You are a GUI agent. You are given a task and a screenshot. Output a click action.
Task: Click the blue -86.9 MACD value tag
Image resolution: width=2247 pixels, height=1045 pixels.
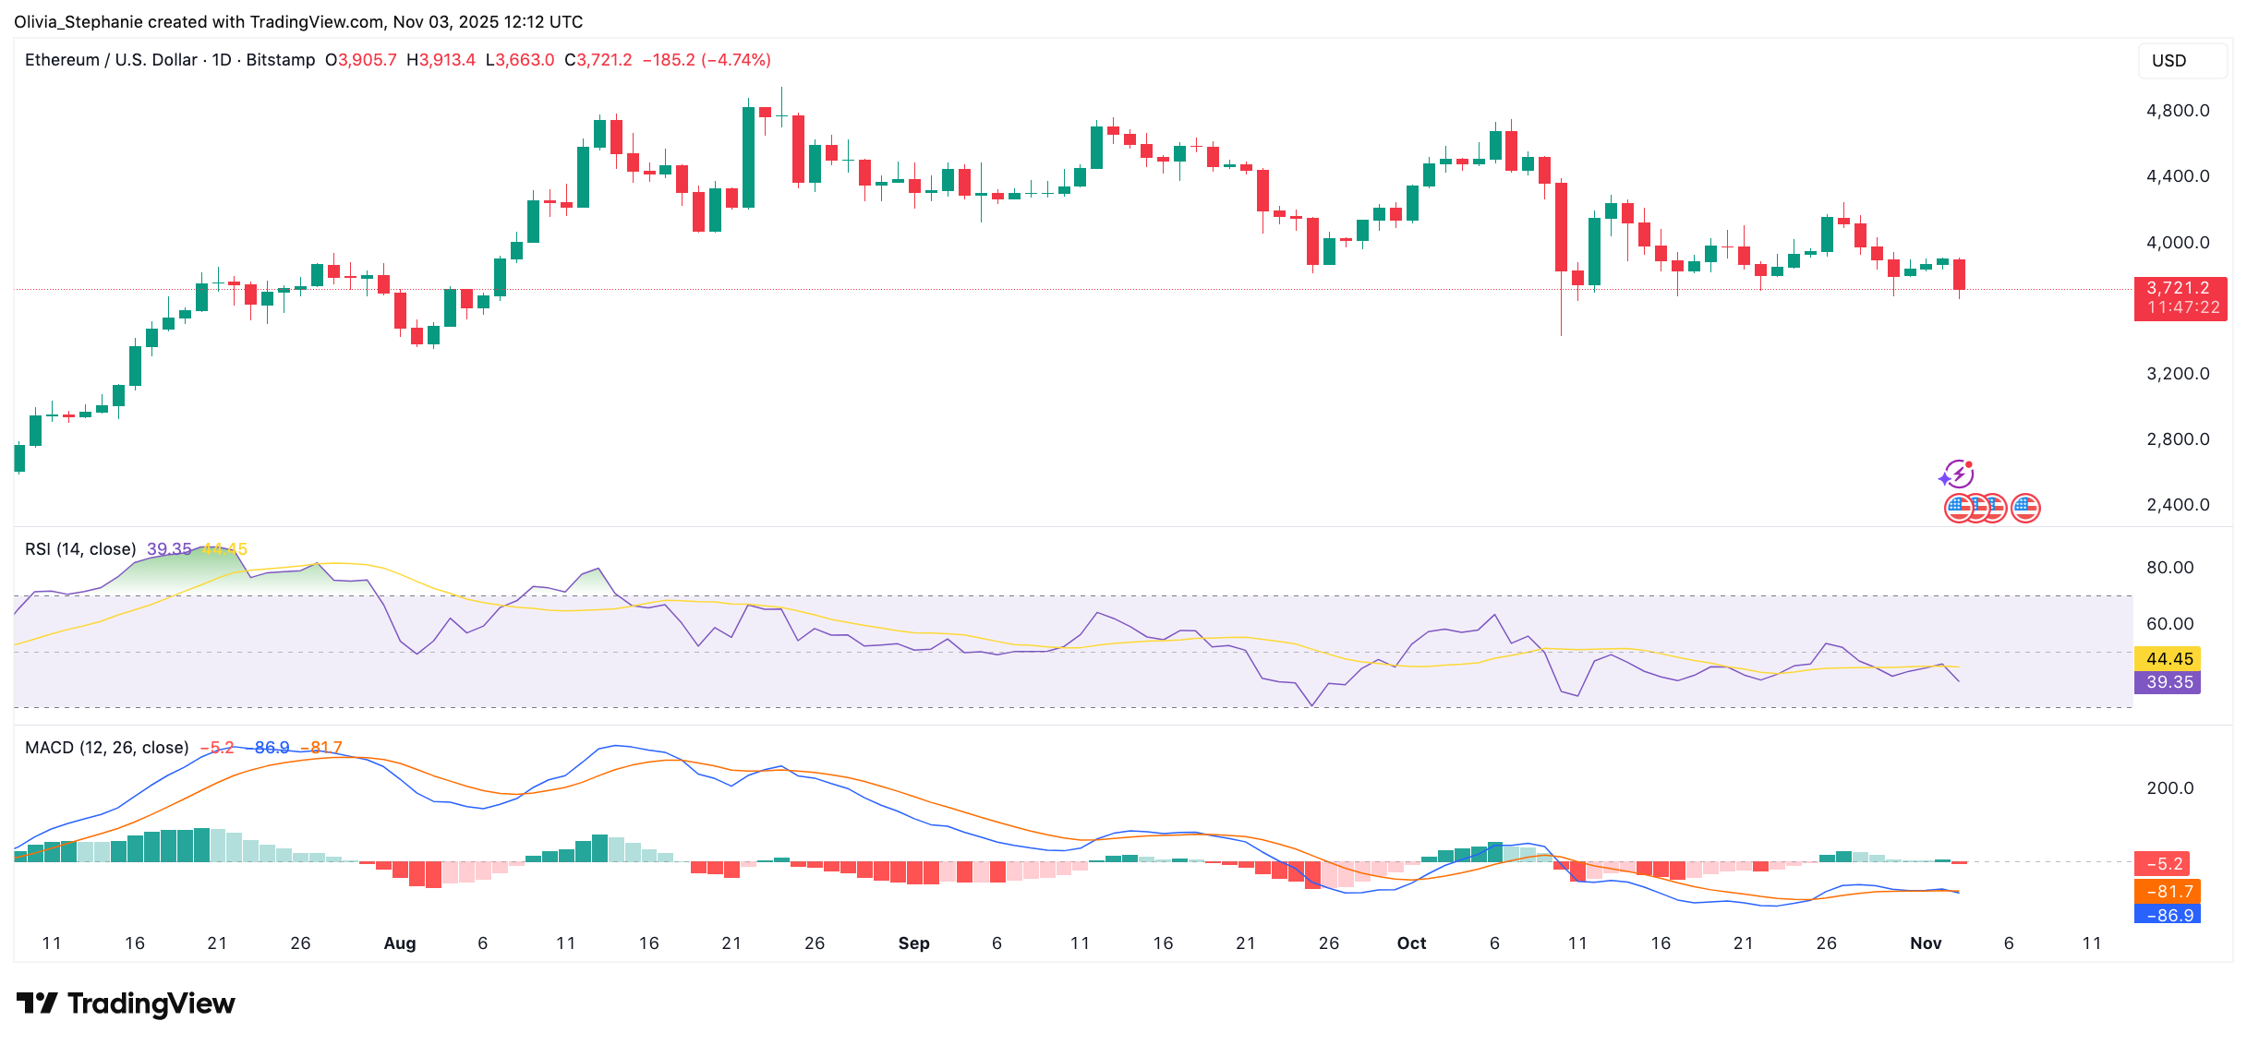2168,915
